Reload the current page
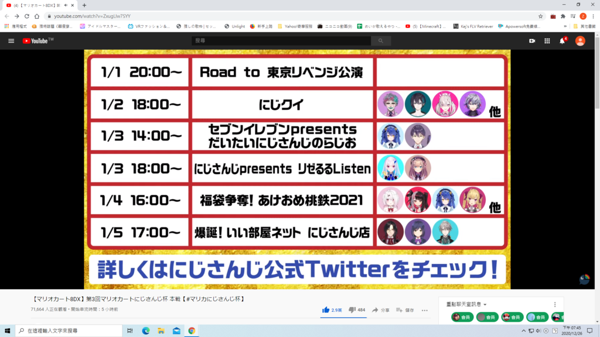Viewport: 600px width, 337px height. tap(27, 16)
